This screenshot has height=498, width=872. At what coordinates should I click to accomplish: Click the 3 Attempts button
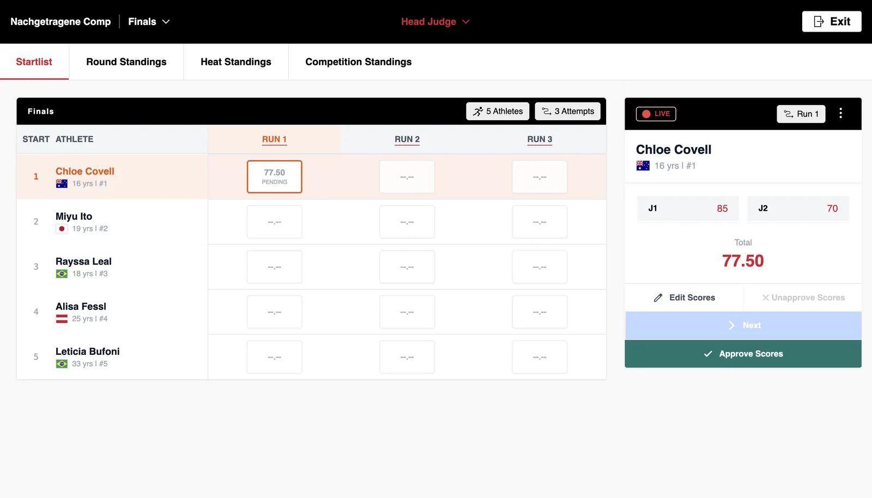(568, 111)
